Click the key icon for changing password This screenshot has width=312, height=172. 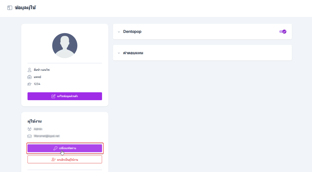pos(55,148)
